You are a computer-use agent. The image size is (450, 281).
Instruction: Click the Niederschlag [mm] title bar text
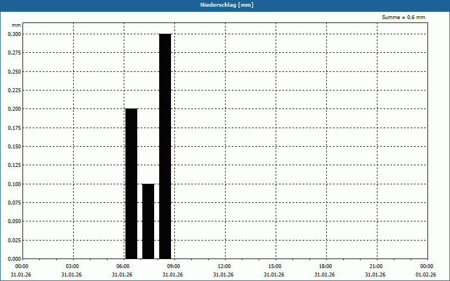227,5
